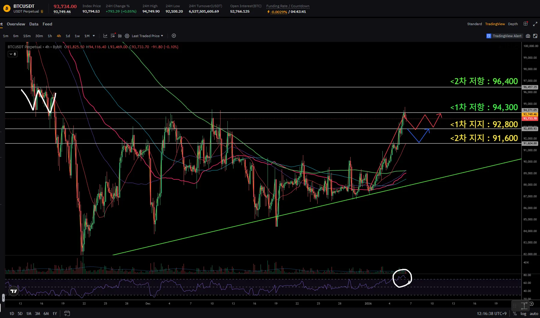Open the Overview tab
Image resolution: width=540 pixels, height=318 pixels.
tap(16, 24)
